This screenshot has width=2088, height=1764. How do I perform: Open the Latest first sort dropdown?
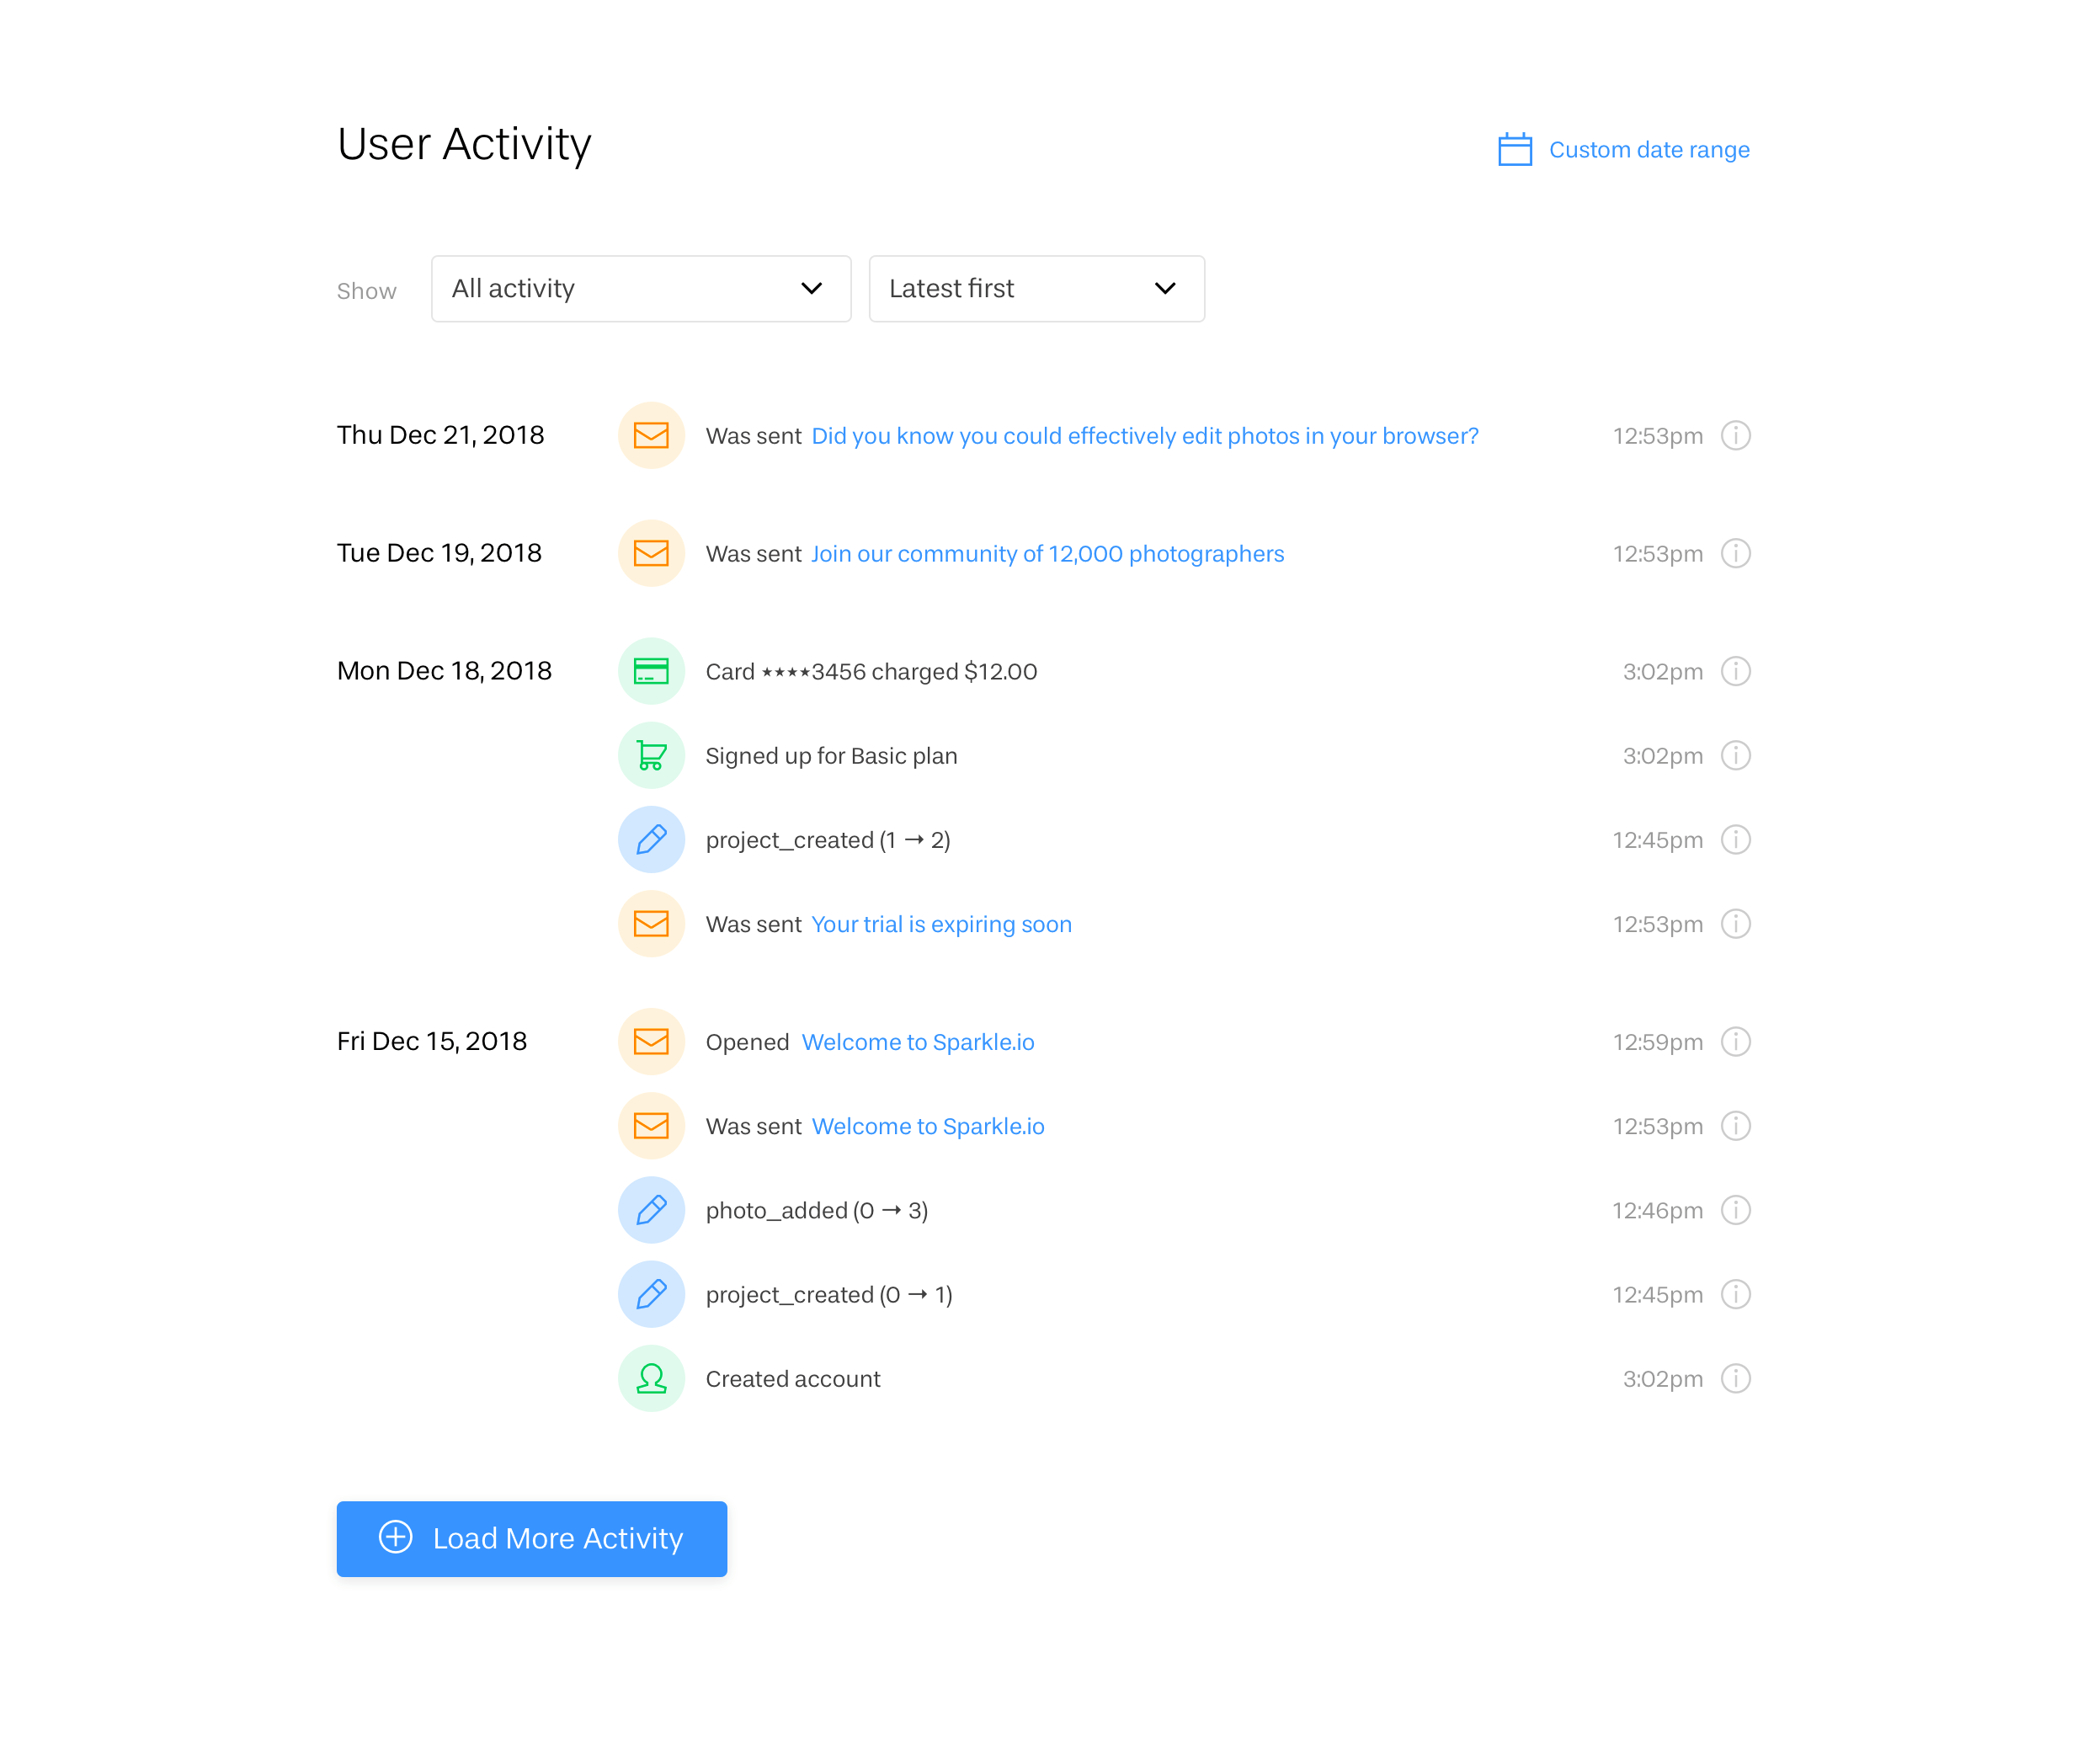[x=1035, y=289]
